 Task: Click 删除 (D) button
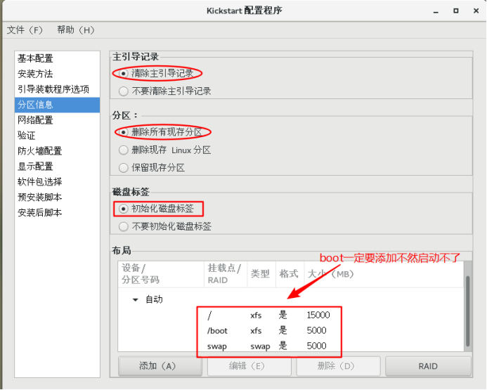[x=338, y=366]
